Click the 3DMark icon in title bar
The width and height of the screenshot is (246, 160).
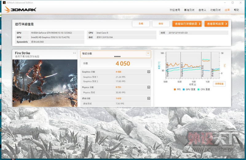pyautogui.click(x=4, y=2)
